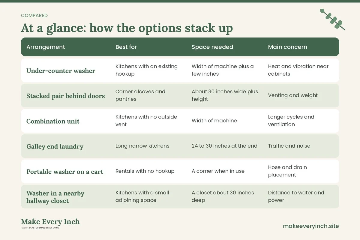Click the Rentals with no hookup cell
Screen dimensions: 360x240
coord(145,171)
